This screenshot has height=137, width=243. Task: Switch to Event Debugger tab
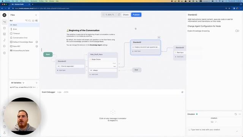point(49,92)
